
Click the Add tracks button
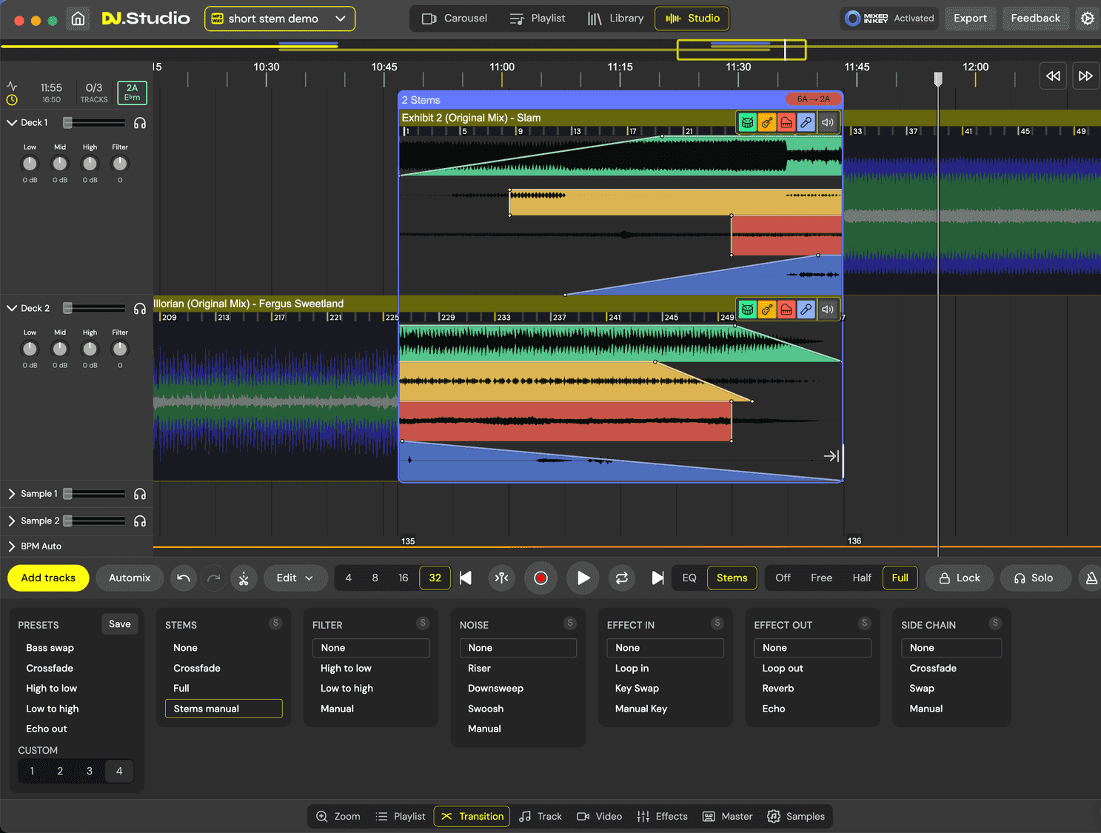coord(47,578)
